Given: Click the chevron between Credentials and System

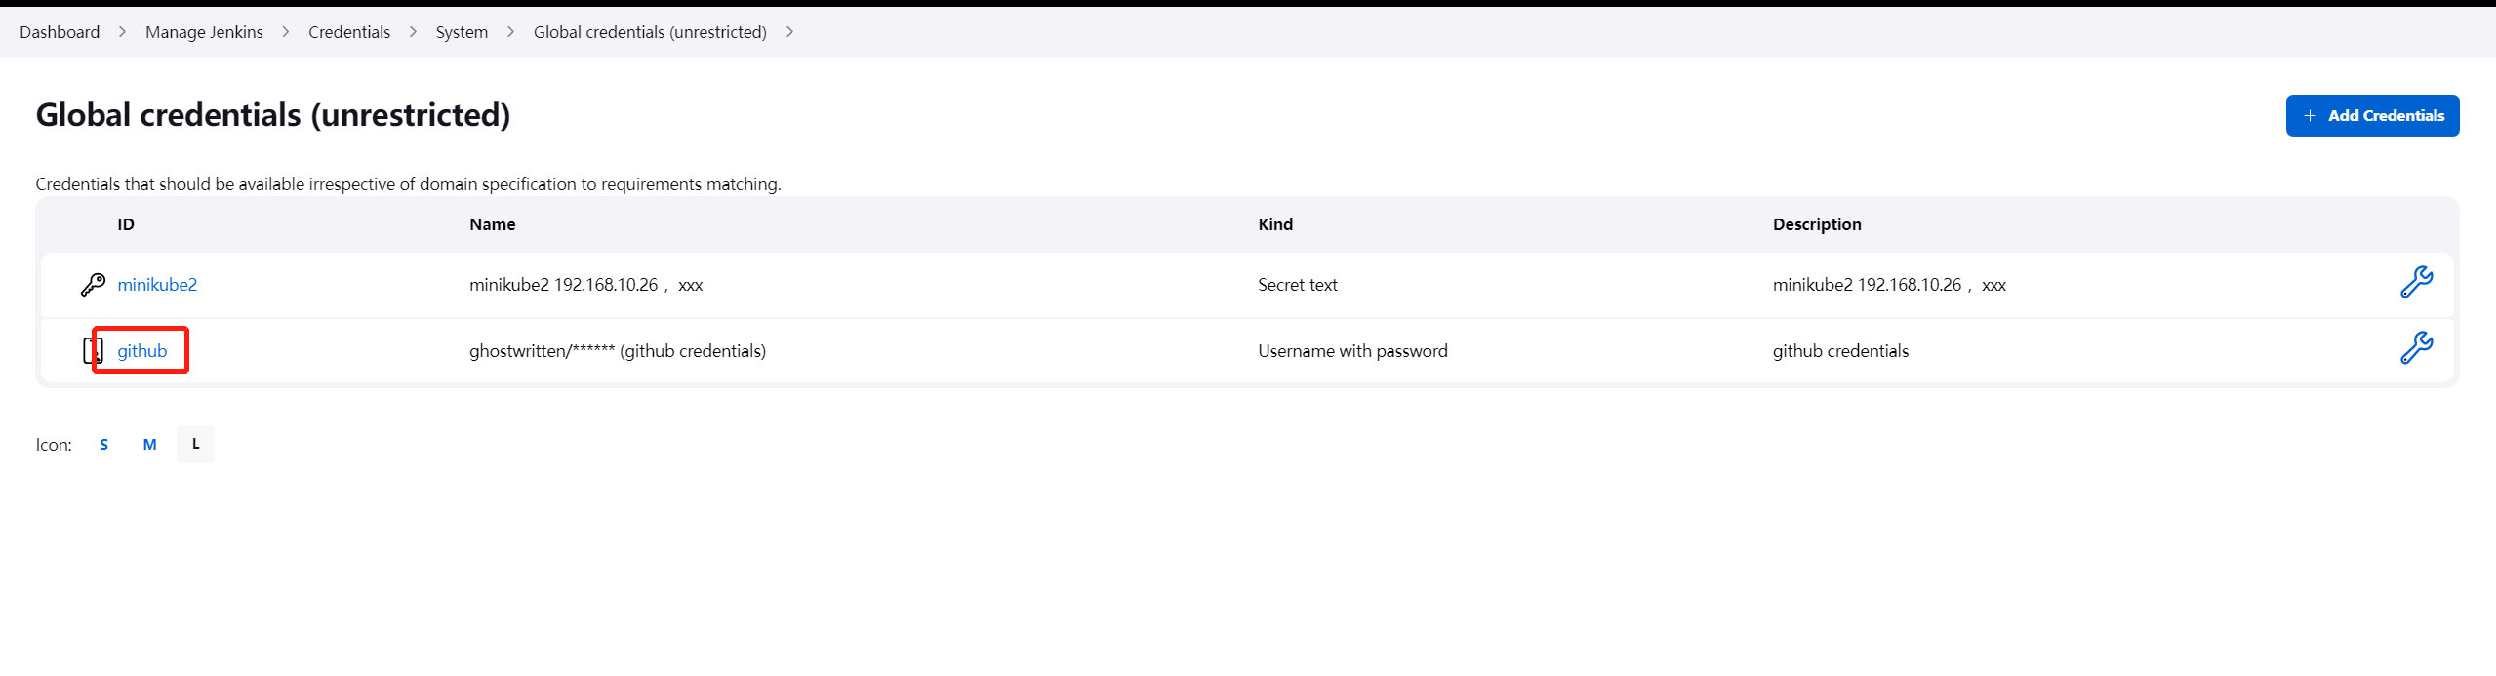Looking at the screenshot, I should pos(413,31).
